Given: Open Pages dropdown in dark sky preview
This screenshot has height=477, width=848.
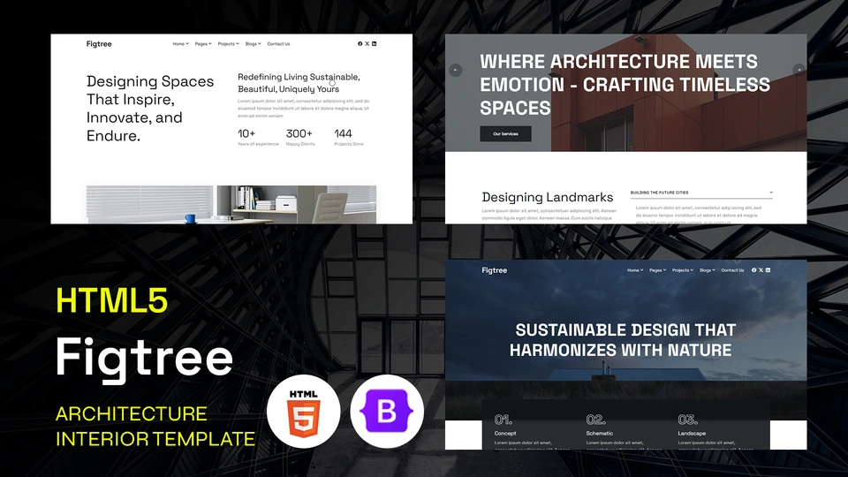Looking at the screenshot, I should [x=657, y=270].
